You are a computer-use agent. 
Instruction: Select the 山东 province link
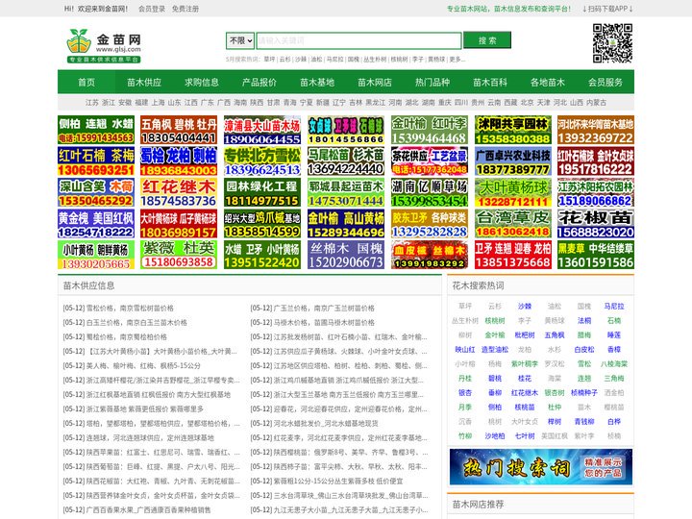point(174,103)
